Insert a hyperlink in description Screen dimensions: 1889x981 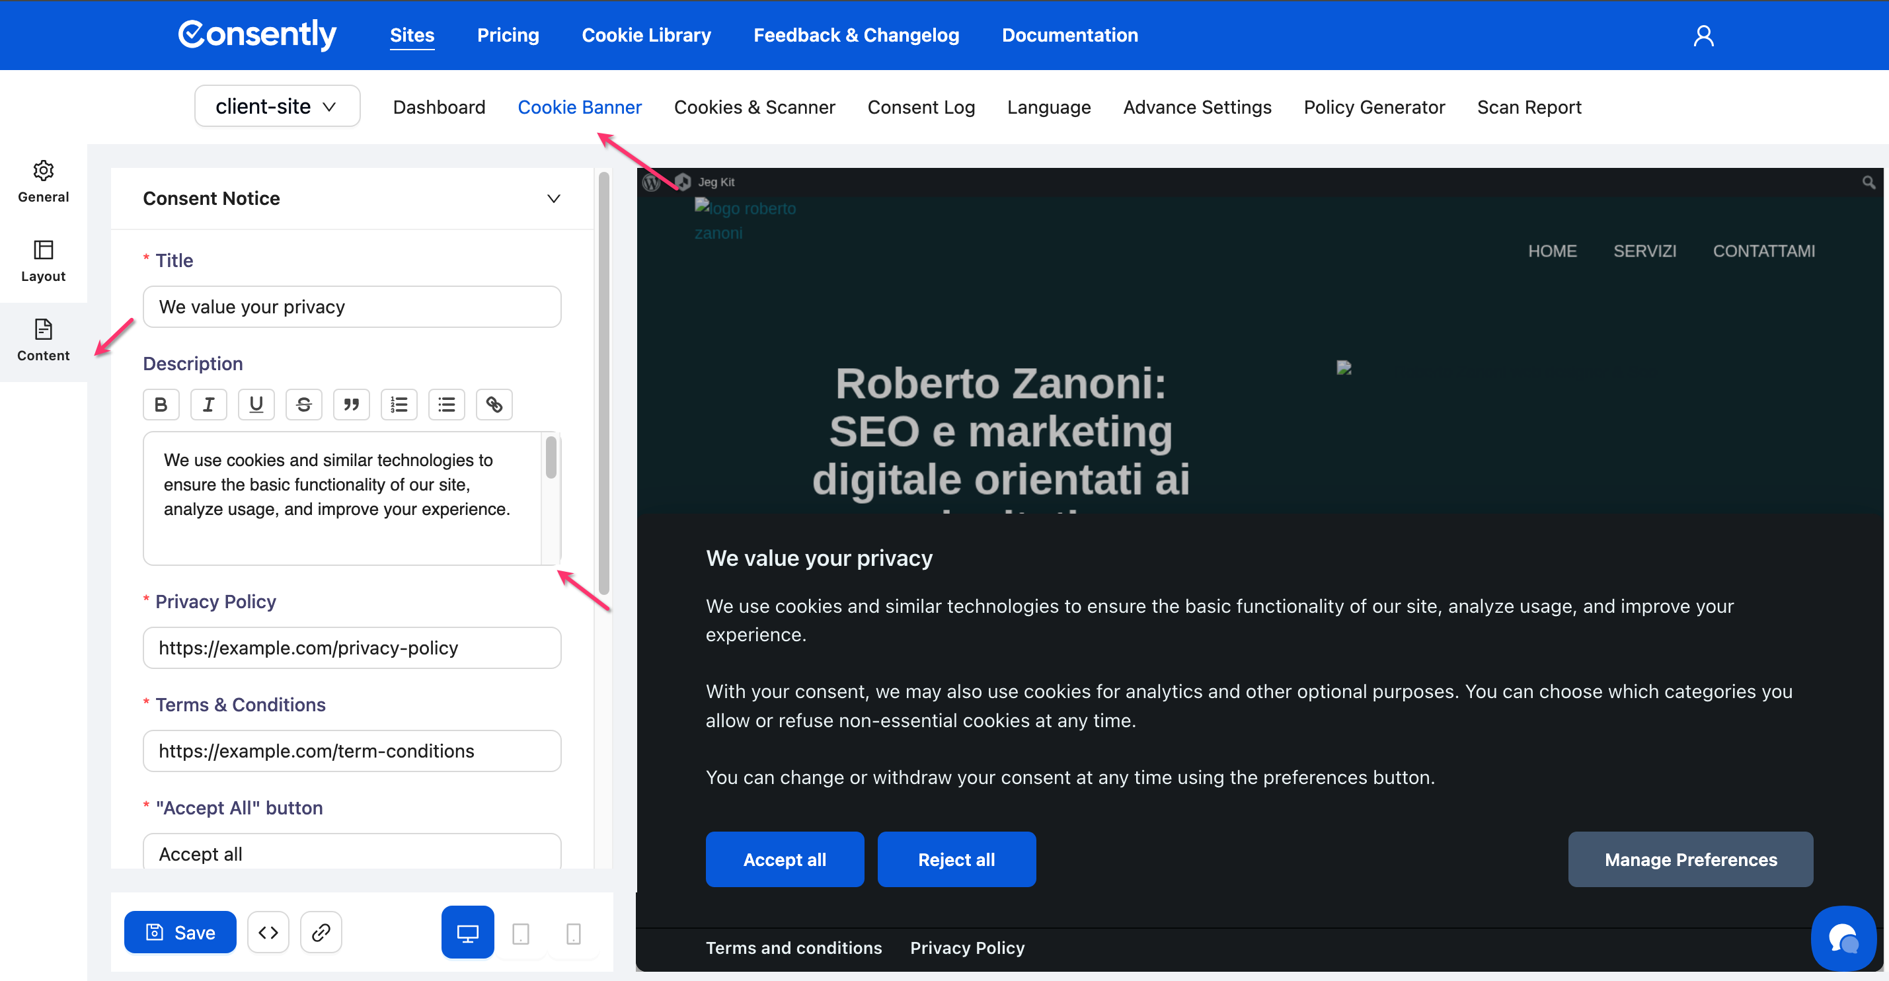[494, 405]
